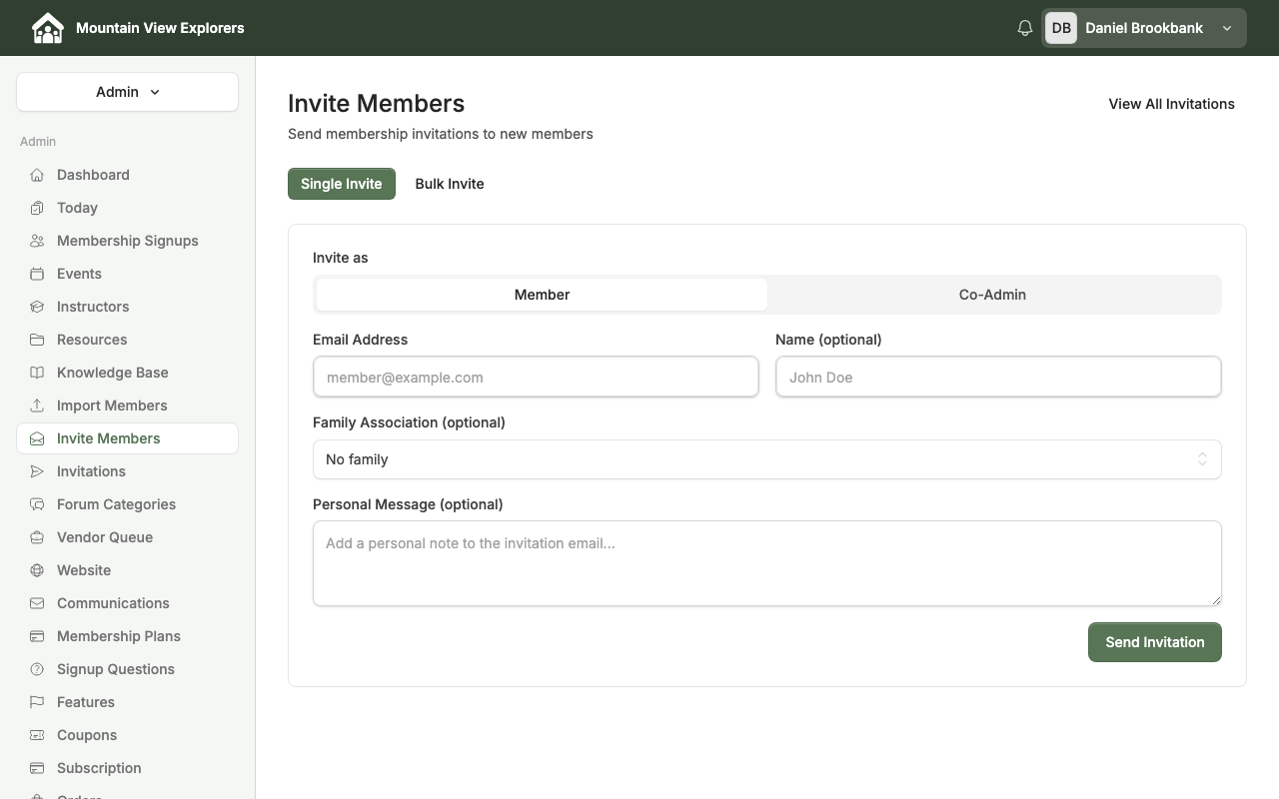Open Coupons page
1279x799 pixels.
pos(127,735)
